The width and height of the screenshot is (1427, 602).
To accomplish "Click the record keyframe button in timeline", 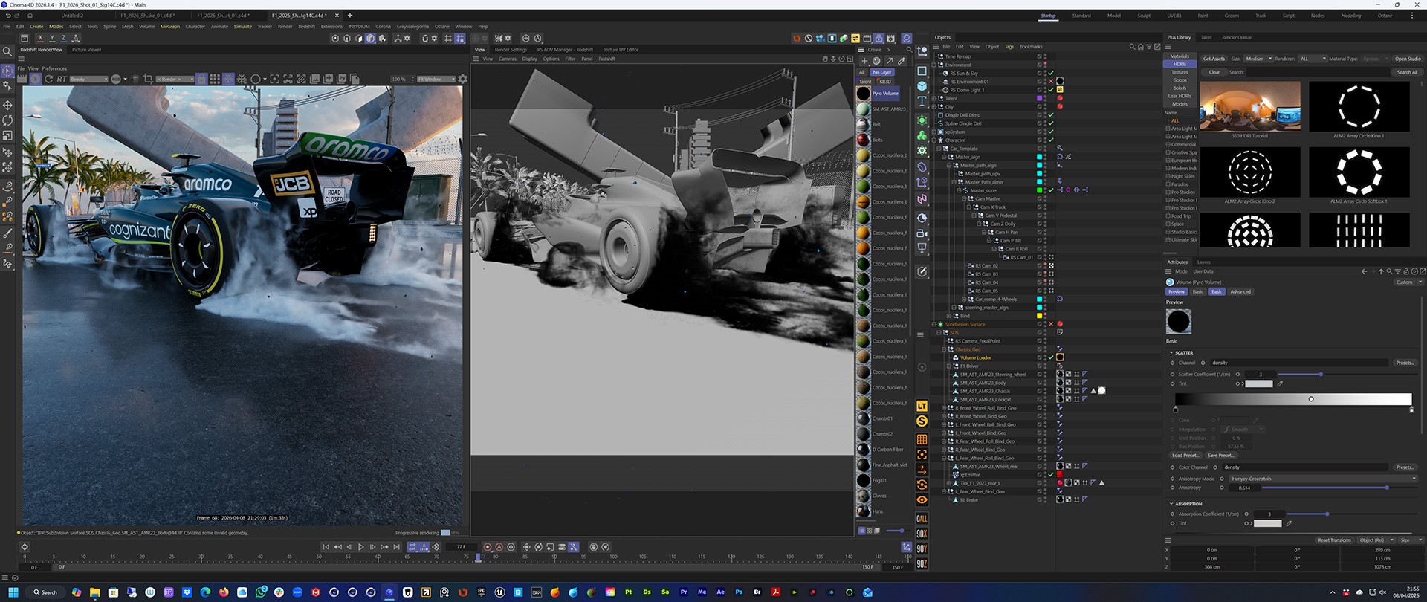I will (x=487, y=547).
